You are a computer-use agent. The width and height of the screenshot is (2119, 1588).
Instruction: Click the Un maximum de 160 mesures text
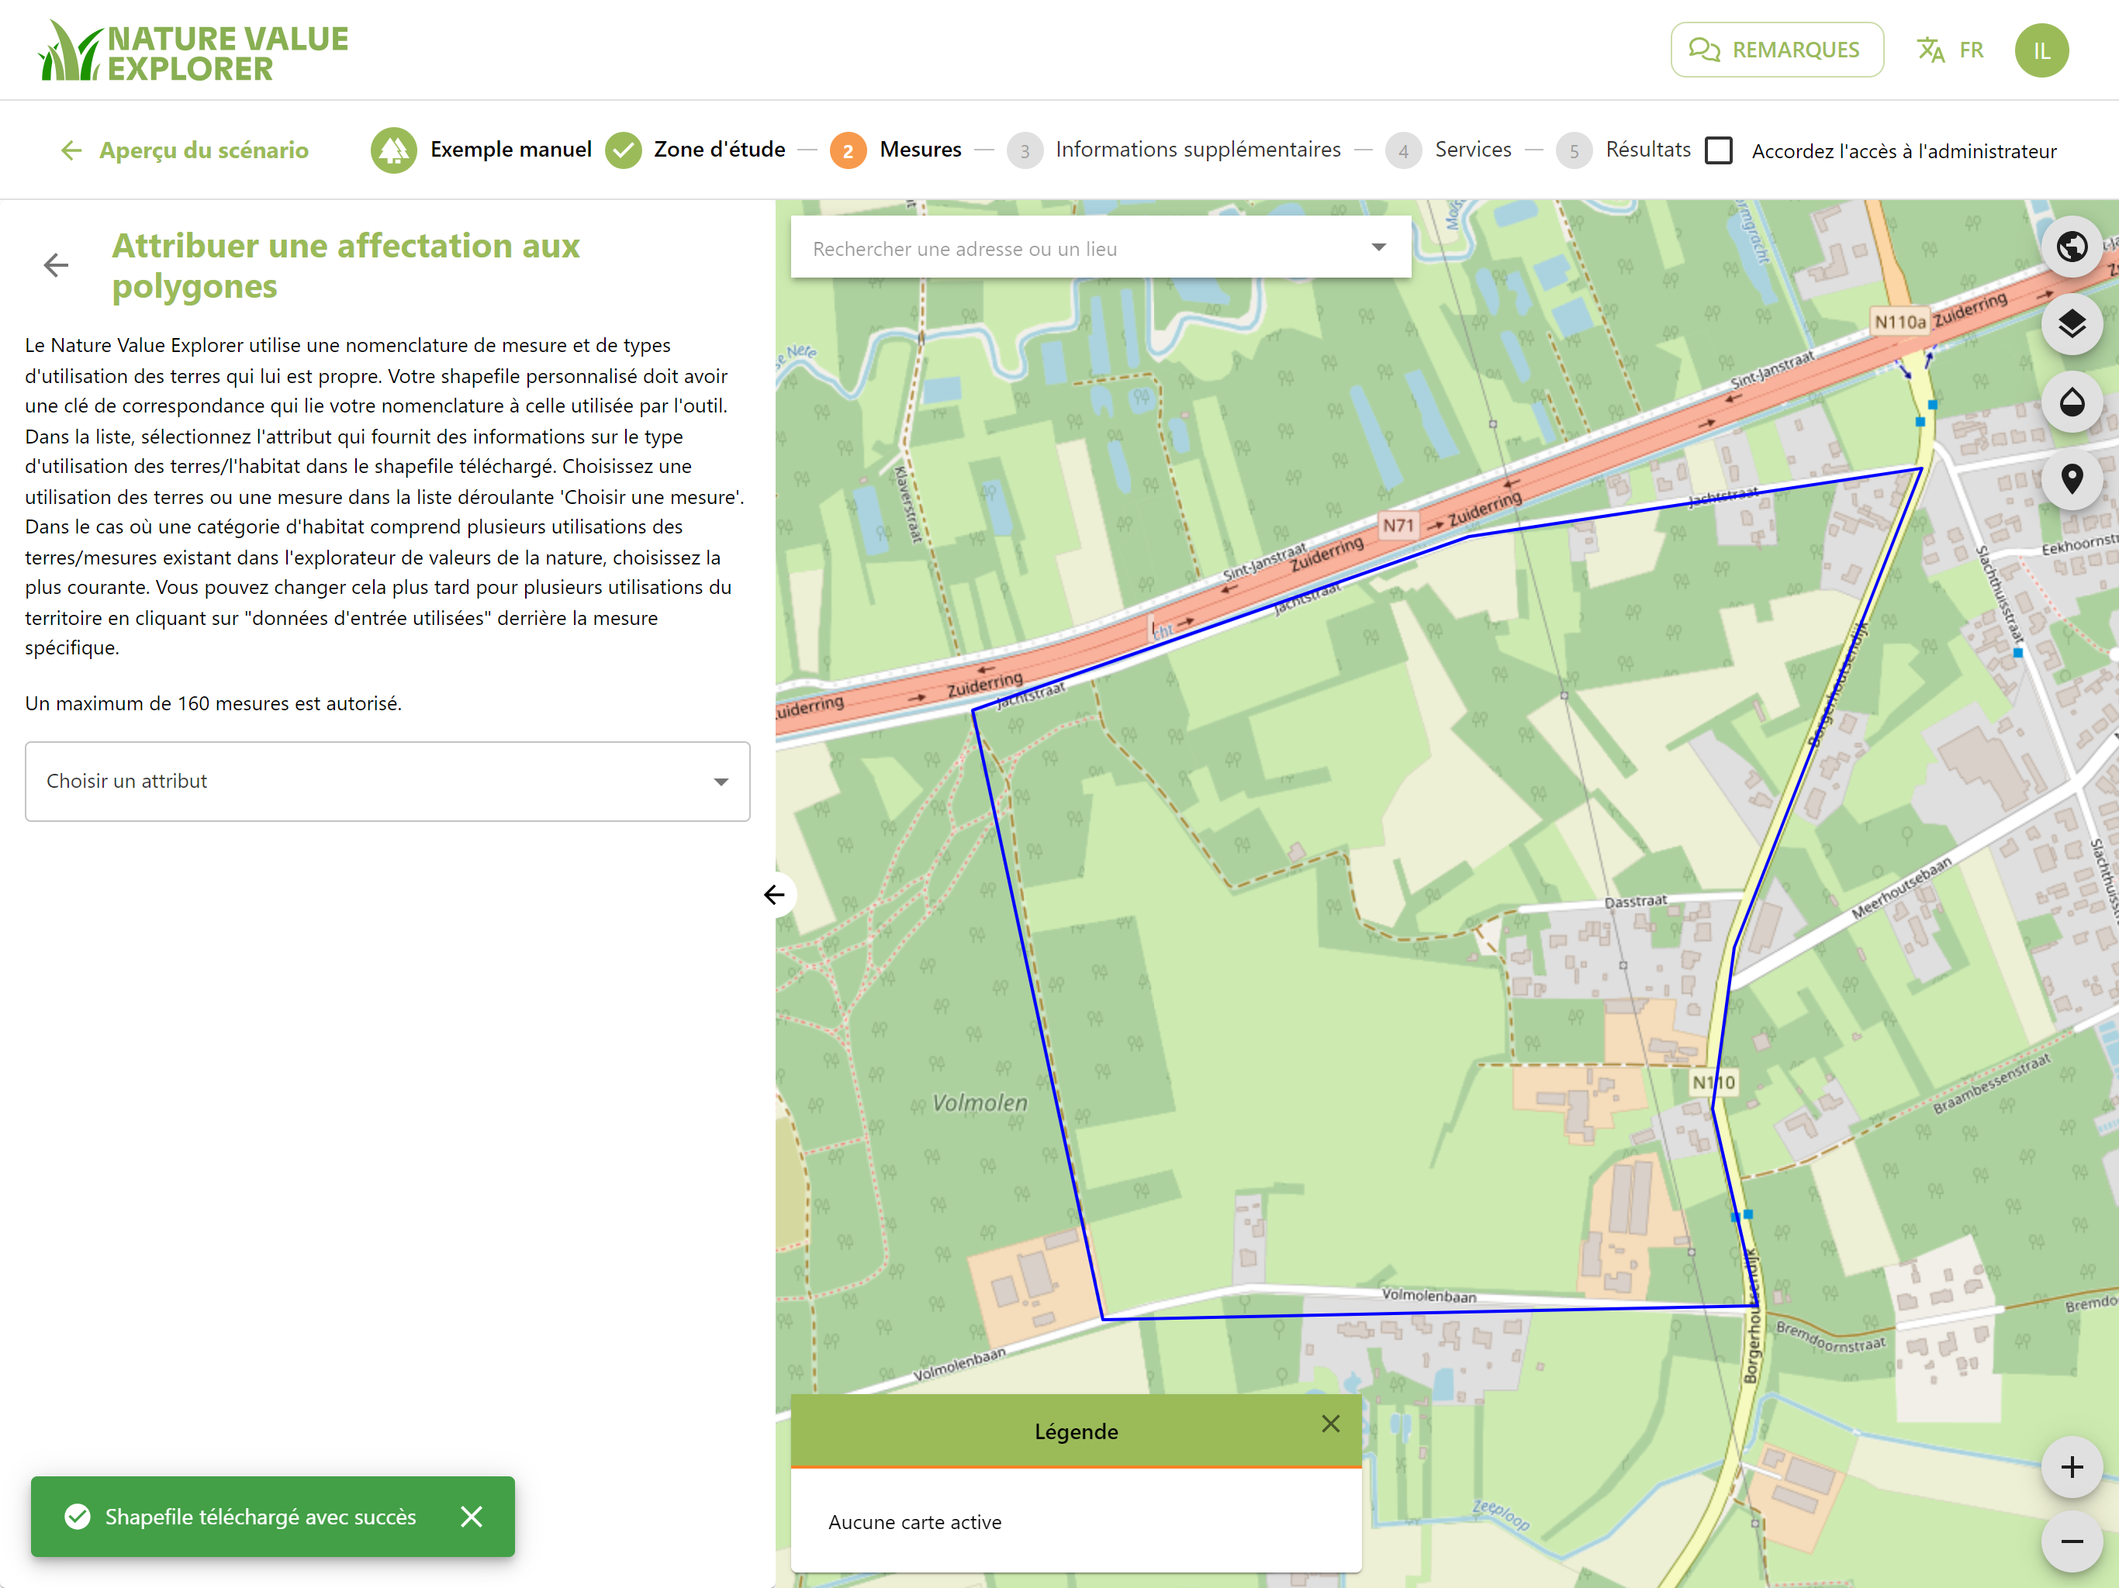pos(213,703)
